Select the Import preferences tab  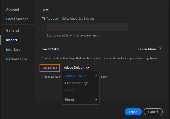12,40
